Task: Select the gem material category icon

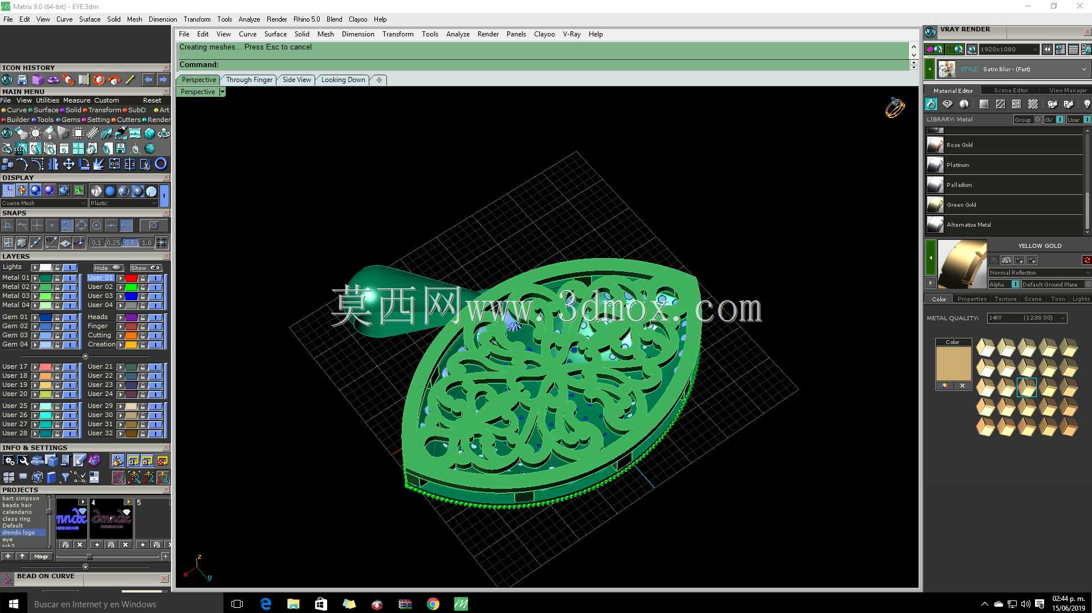Action: coord(947,104)
